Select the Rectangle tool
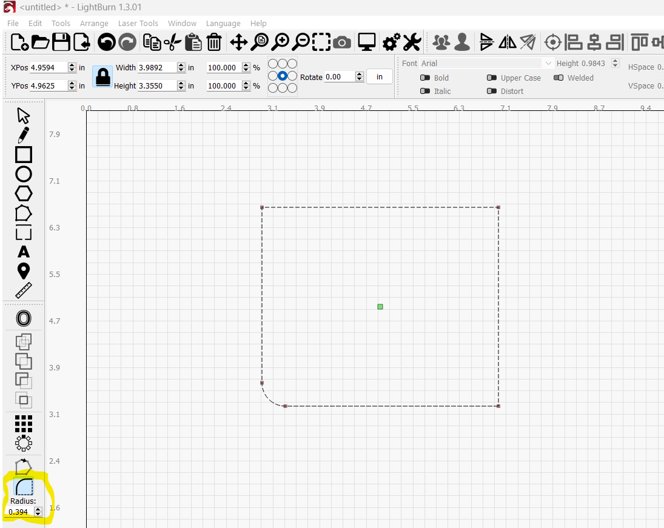The image size is (664, 528). click(24, 155)
